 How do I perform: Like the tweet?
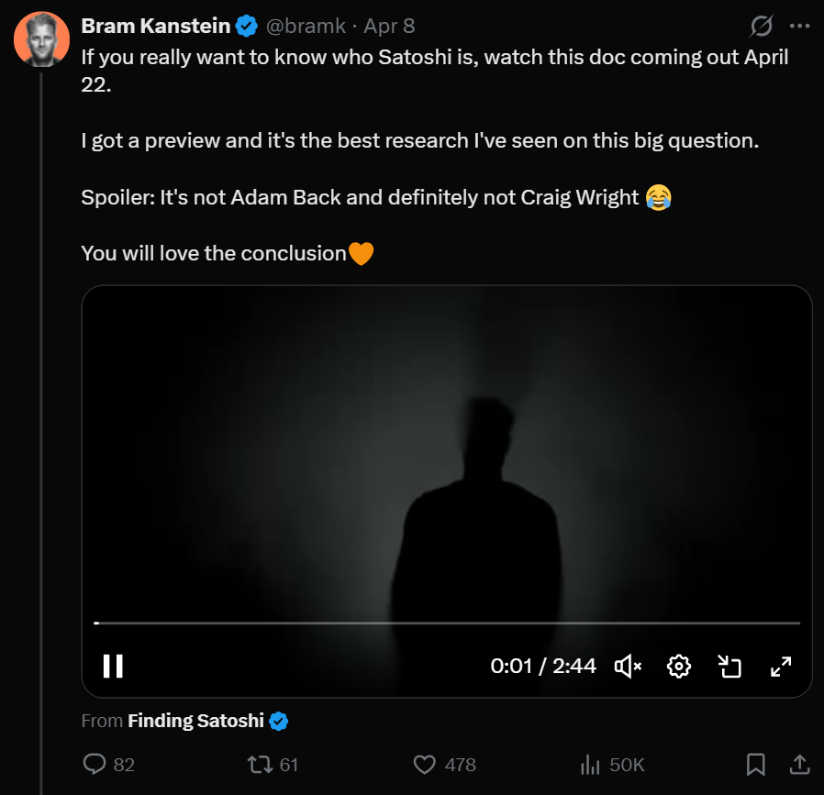point(424,764)
